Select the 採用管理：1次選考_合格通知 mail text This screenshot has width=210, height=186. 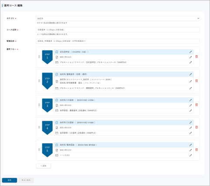(x=78, y=133)
